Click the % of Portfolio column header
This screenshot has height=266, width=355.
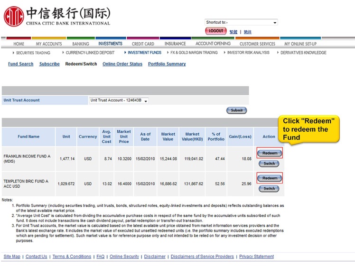216,137
